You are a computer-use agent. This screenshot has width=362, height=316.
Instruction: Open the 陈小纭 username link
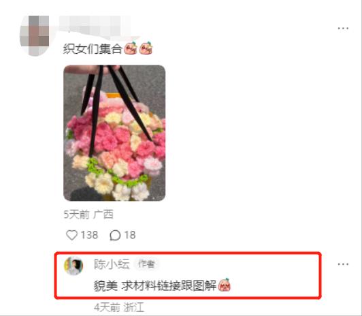tap(112, 264)
